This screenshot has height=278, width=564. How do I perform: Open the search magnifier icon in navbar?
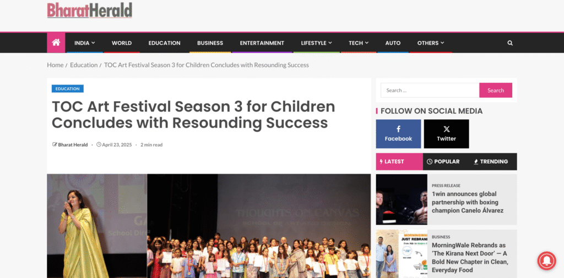(x=510, y=43)
